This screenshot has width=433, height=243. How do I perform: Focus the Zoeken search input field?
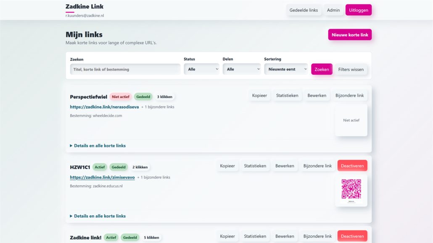pyautogui.click(x=125, y=69)
